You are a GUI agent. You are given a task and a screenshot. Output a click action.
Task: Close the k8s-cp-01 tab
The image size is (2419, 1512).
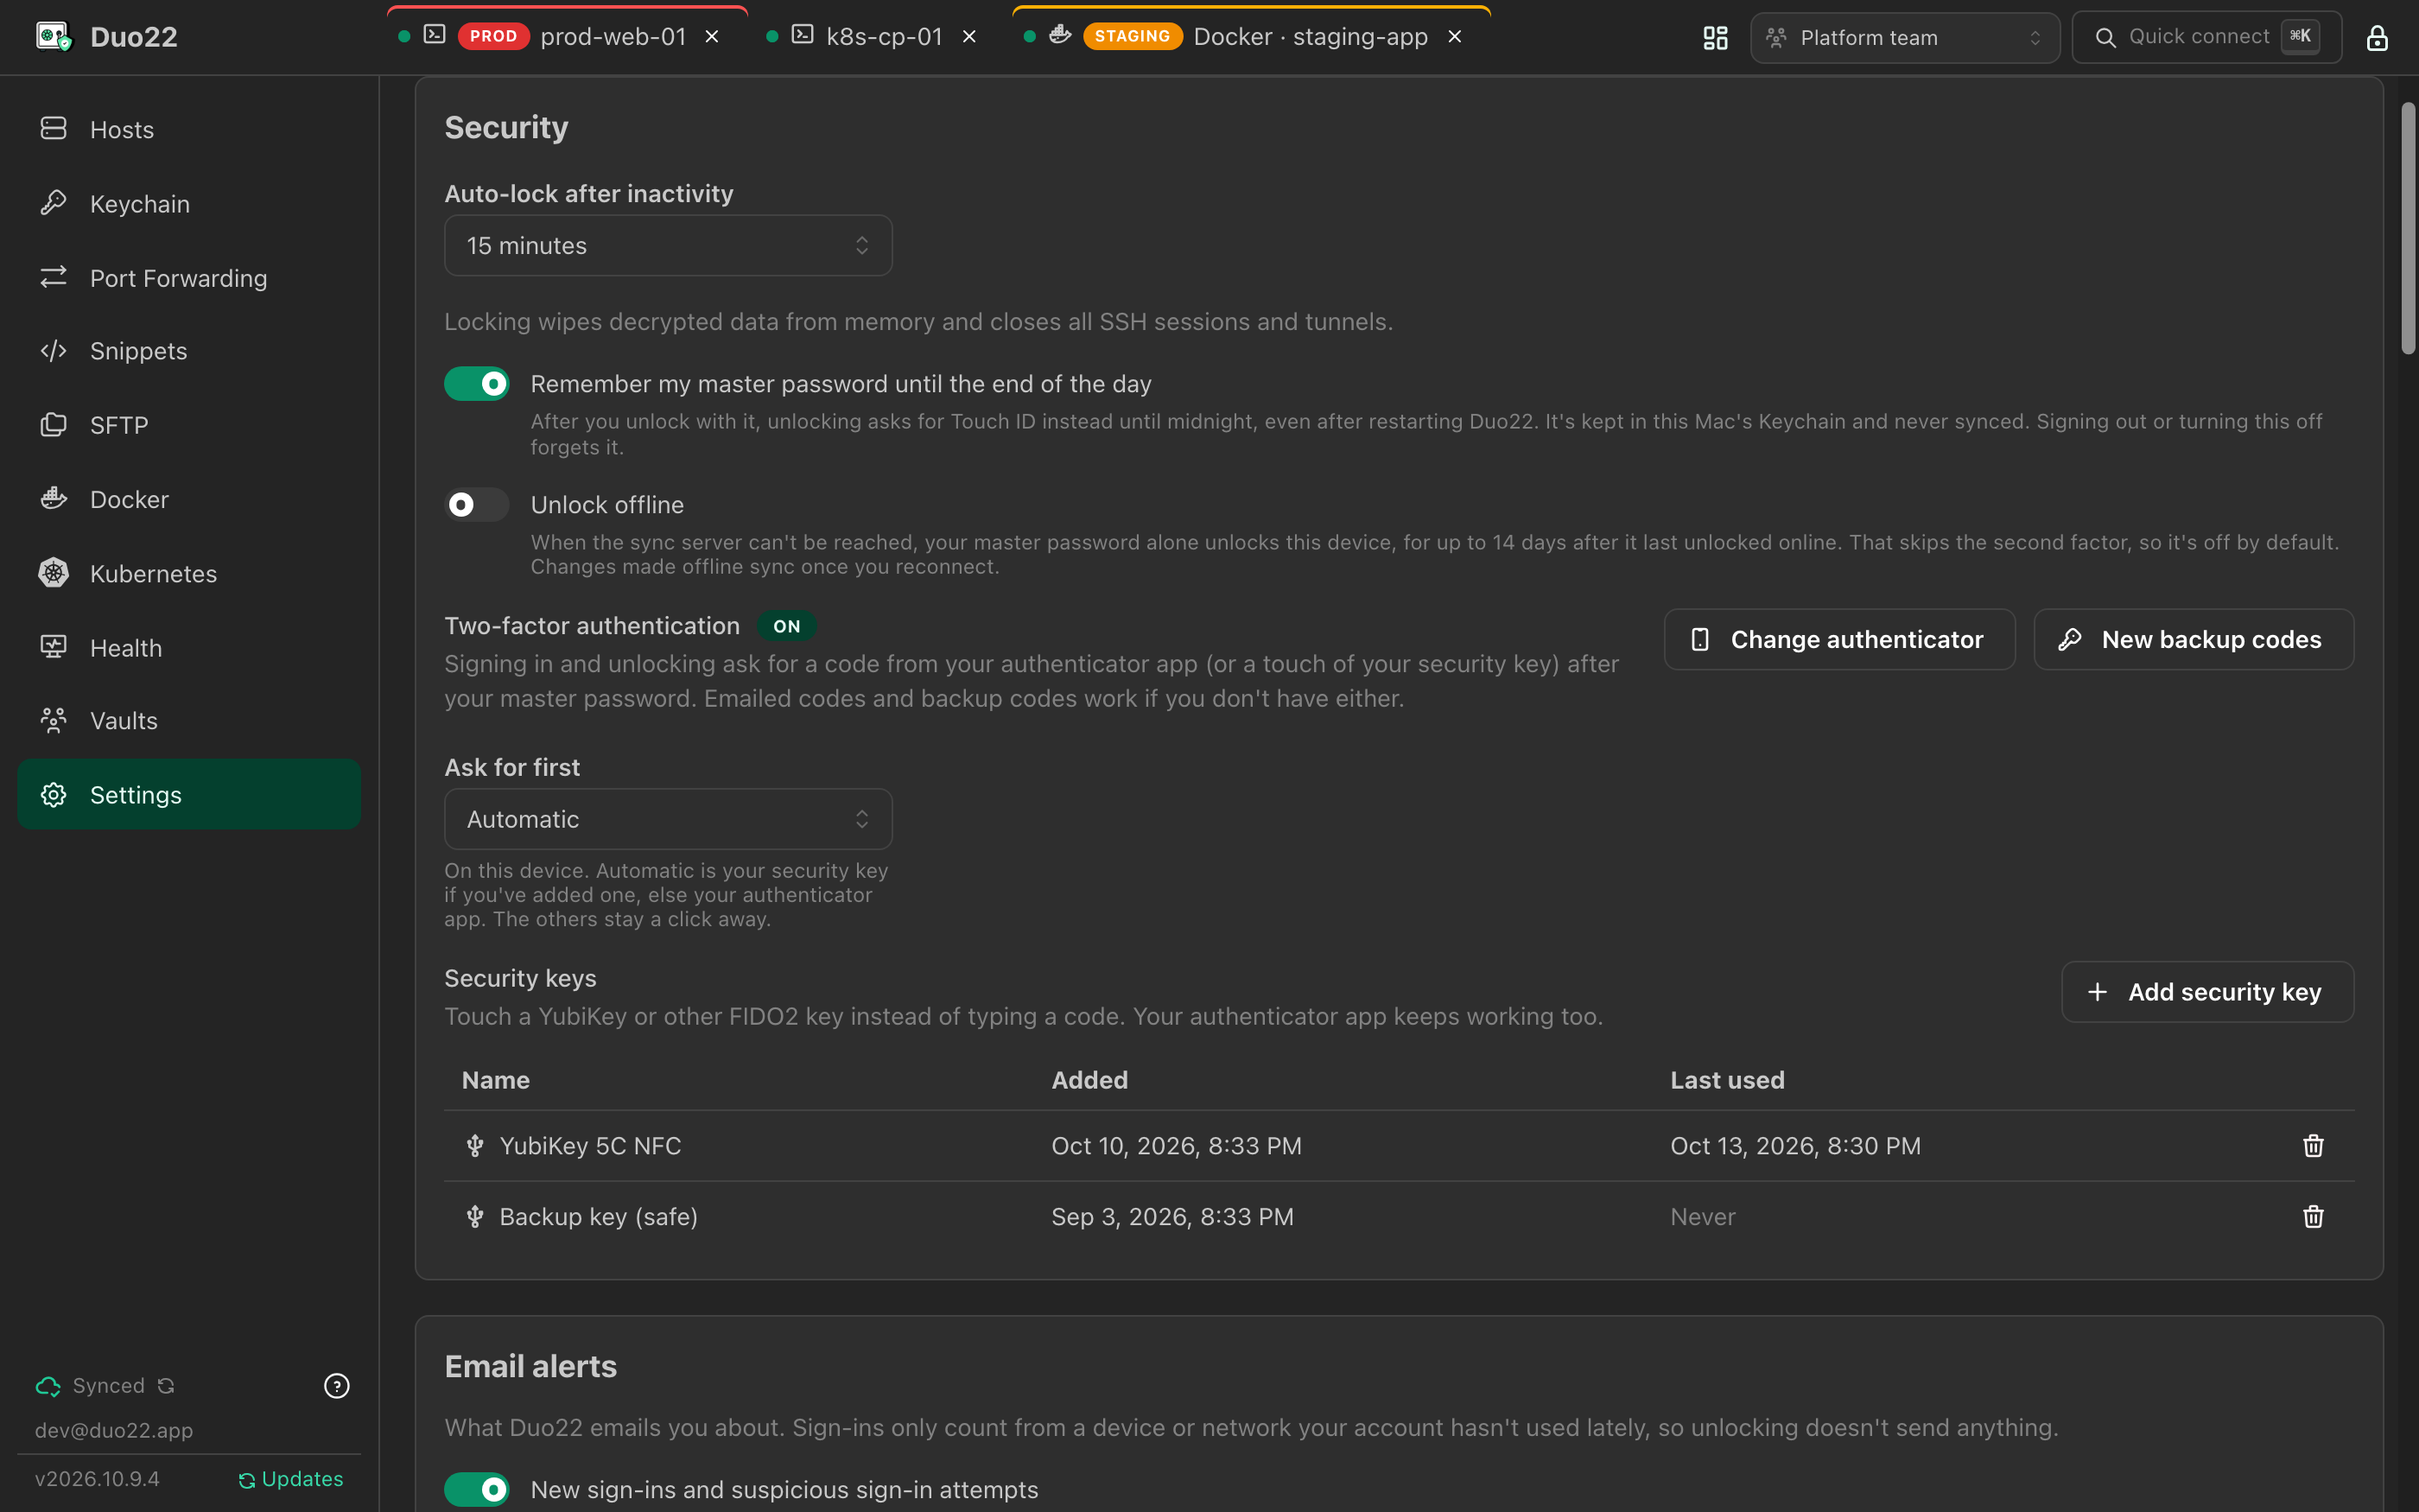[968, 37]
